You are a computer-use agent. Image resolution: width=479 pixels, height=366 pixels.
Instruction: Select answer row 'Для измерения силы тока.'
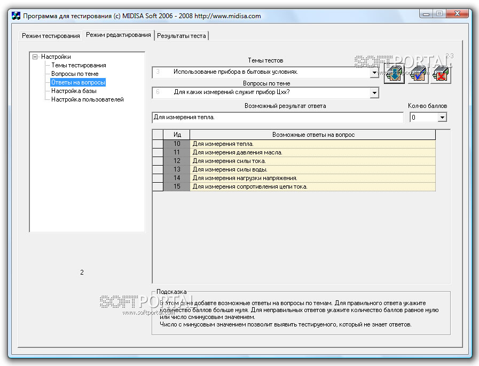(312, 161)
